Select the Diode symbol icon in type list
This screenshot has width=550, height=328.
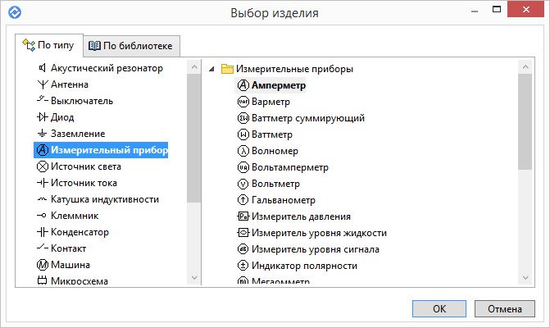[x=42, y=116]
